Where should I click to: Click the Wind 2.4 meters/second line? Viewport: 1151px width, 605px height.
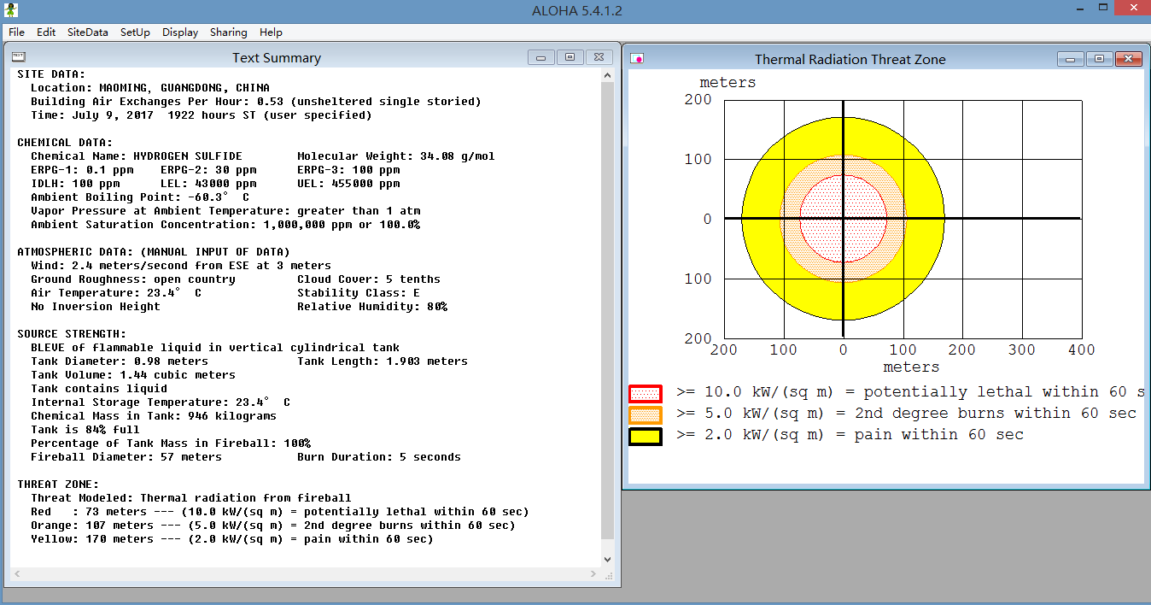(x=181, y=266)
